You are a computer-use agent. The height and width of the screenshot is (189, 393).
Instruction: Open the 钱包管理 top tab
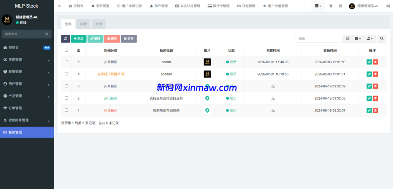click(x=246, y=6)
